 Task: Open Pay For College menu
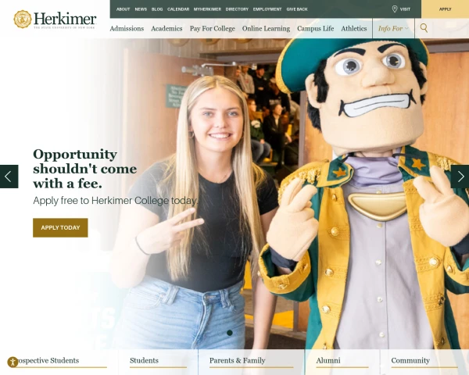[213, 28]
